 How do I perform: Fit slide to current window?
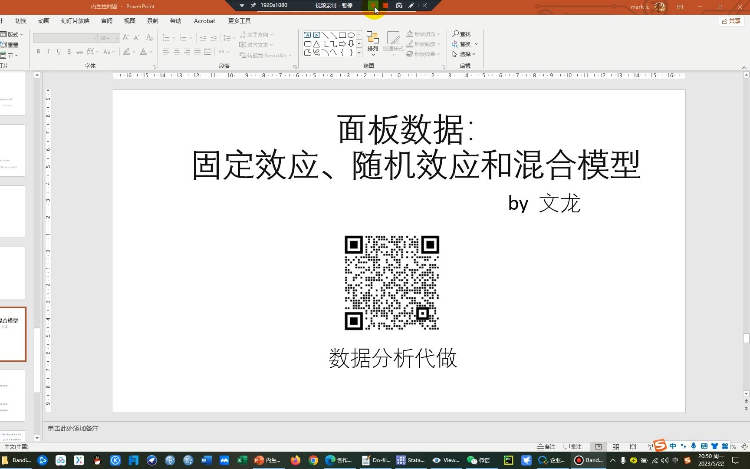pyautogui.click(x=745, y=447)
